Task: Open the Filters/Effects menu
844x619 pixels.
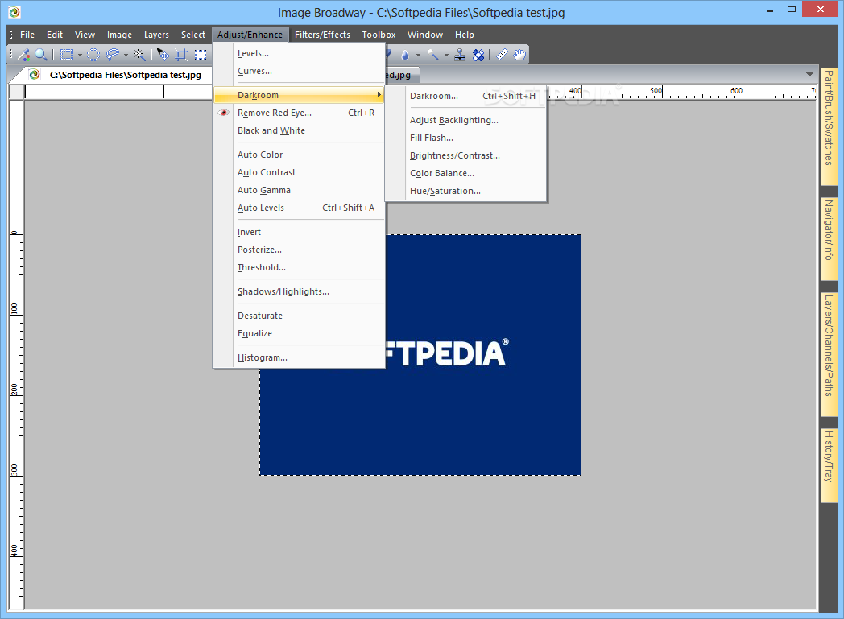Action: click(322, 35)
